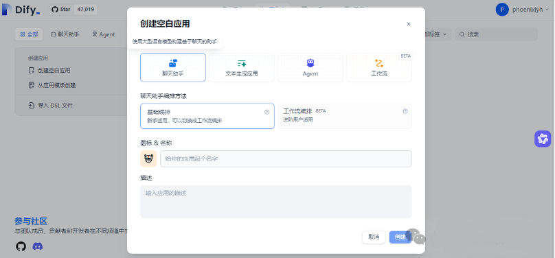Open Discord community icon
Image resolution: width=555 pixels, height=258 pixels.
pos(38,246)
